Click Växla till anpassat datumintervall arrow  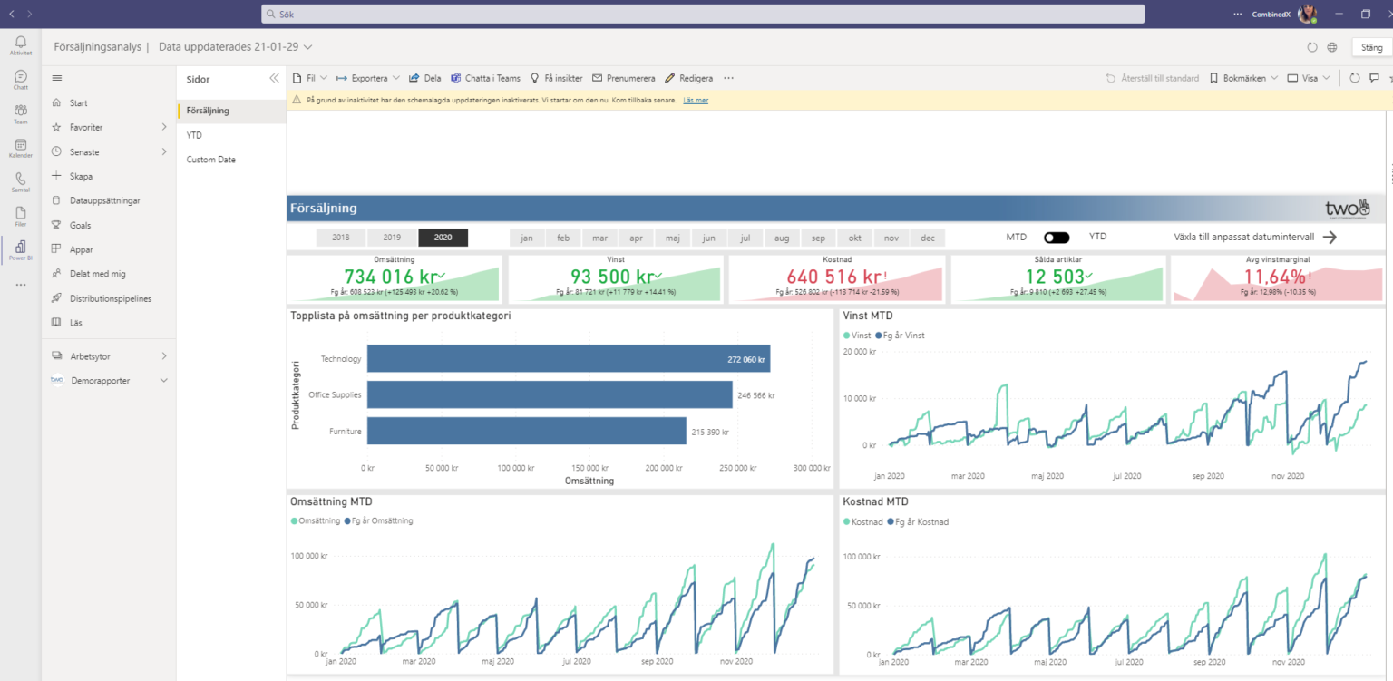[x=1331, y=237]
